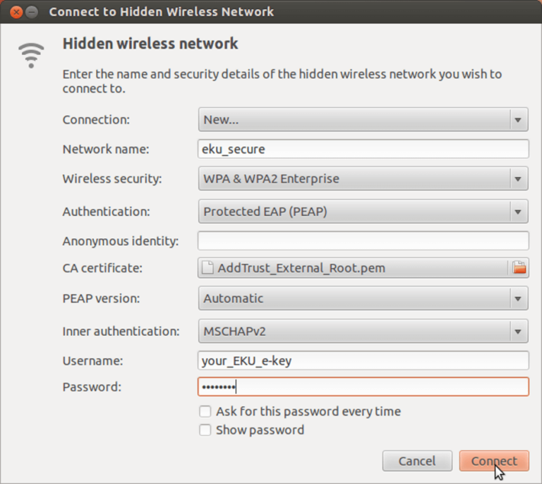542x484 pixels.
Task: Open the Connection dropdown showing New...
Action: coord(363,120)
